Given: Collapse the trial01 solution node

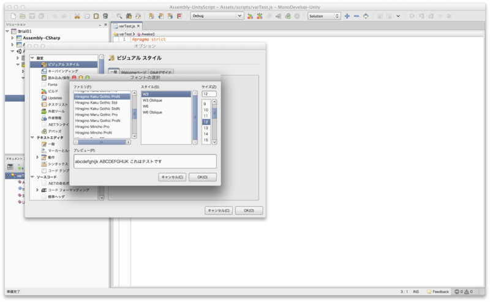Looking at the screenshot, I should pyautogui.click(x=7, y=31).
